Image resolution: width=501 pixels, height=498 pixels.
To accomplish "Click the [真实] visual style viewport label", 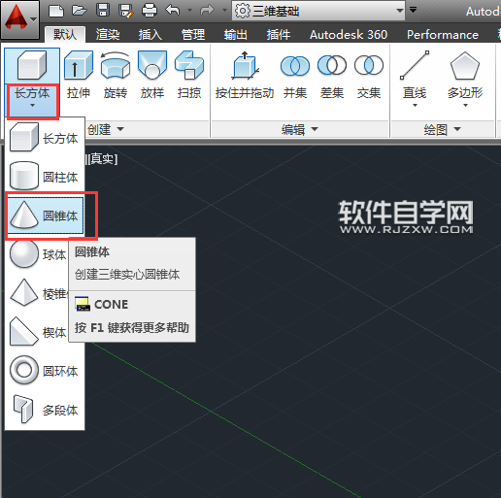I will 103,158.
